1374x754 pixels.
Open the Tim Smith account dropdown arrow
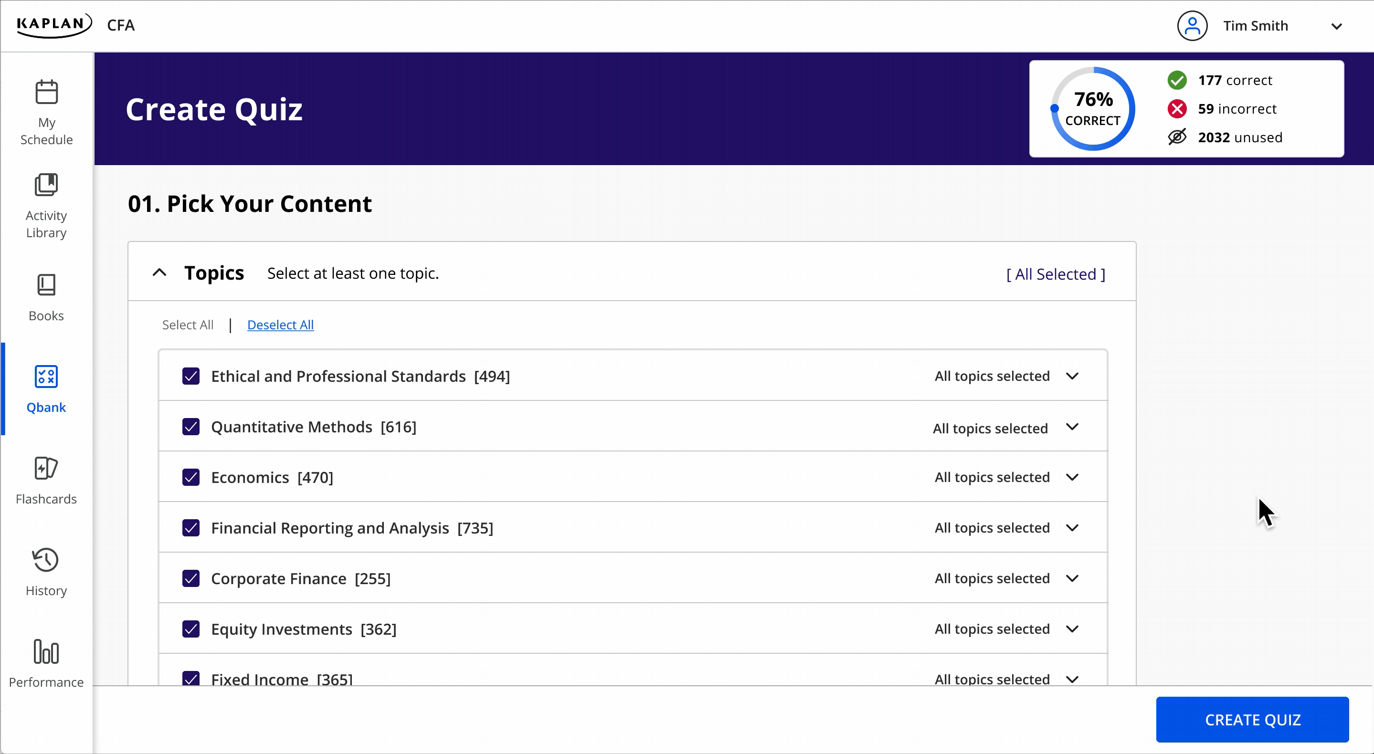(1337, 26)
